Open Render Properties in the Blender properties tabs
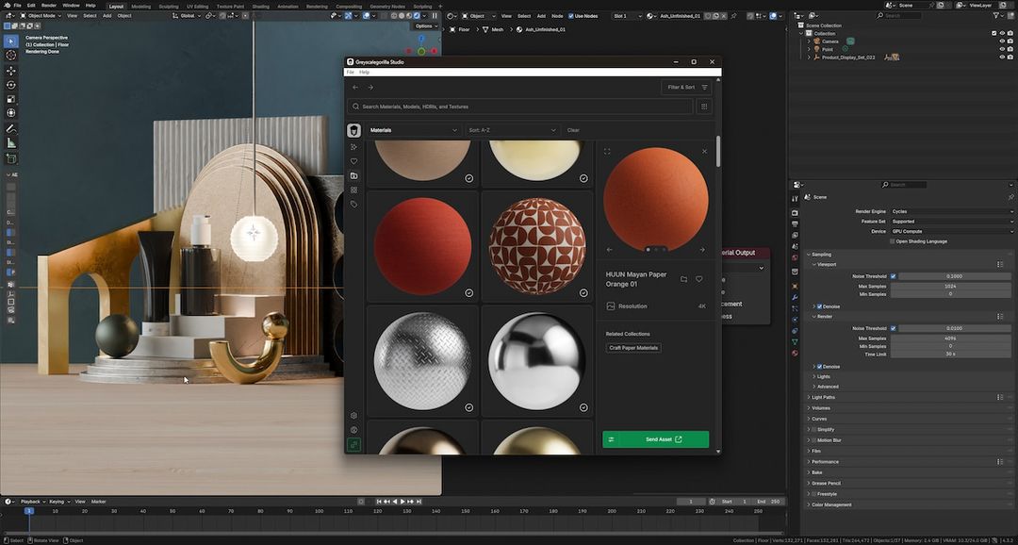The height and width of the screenshot is (545, 1018). coord(795,212)
